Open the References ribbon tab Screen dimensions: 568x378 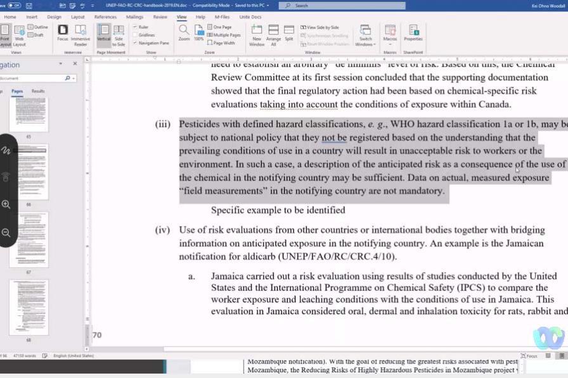point(105,17)
